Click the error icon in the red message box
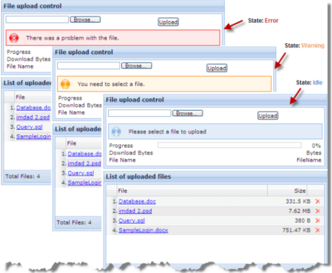 [x=14, y=38]
